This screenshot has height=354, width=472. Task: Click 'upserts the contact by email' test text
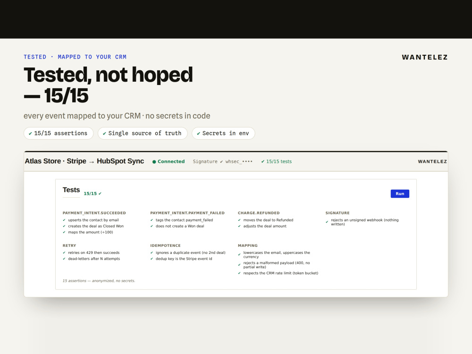[93, 220]
